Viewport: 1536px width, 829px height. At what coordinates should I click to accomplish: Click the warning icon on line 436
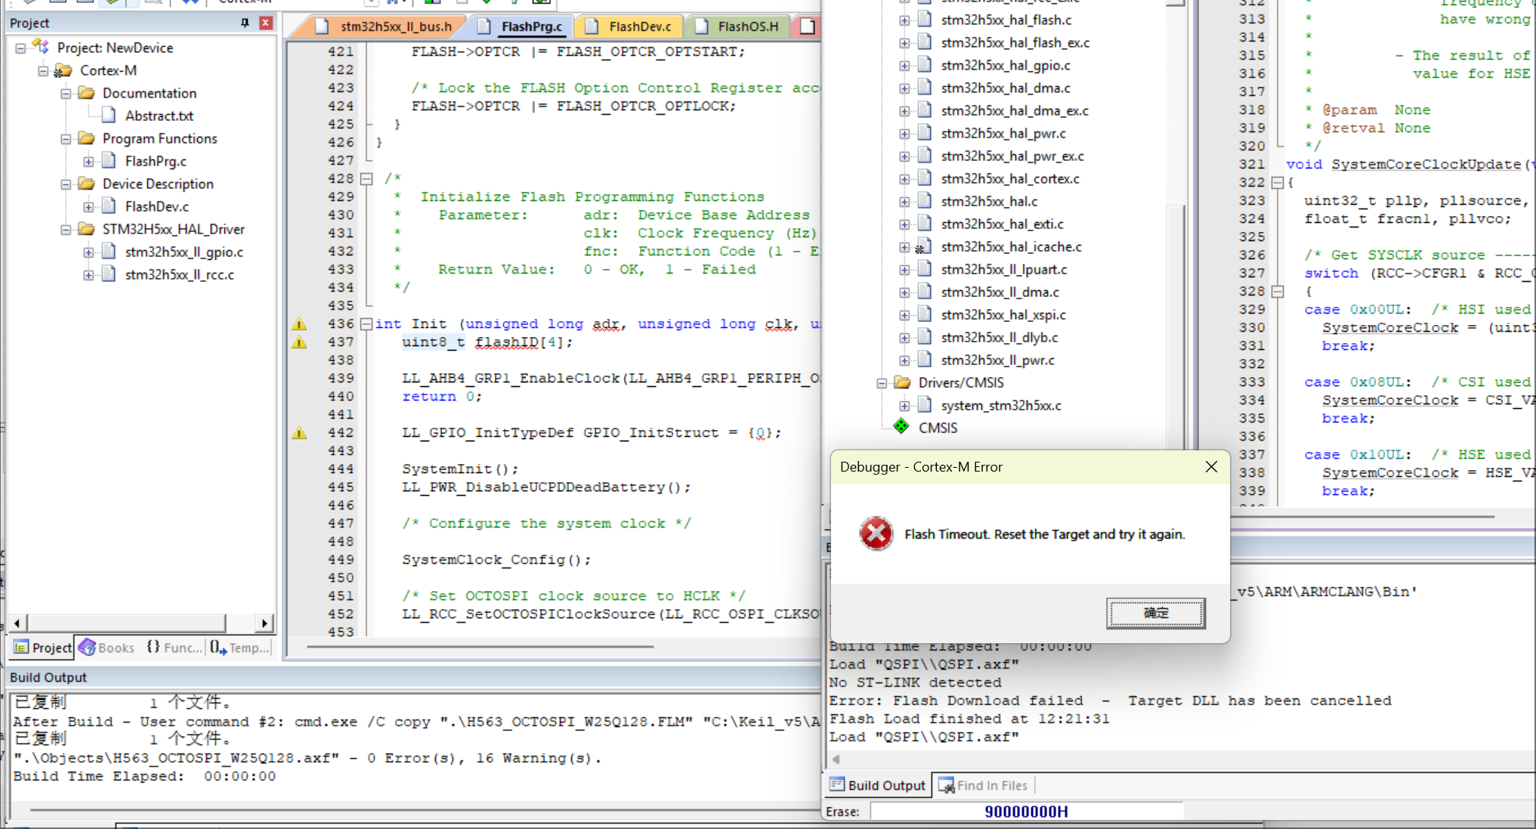(x=299, y=324)
